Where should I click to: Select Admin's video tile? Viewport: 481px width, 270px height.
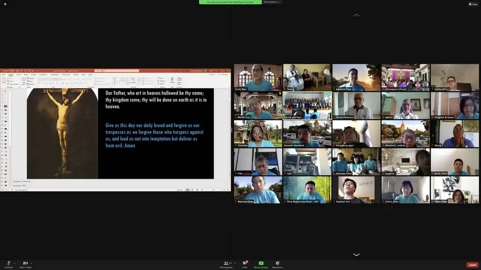pos(405,105)
